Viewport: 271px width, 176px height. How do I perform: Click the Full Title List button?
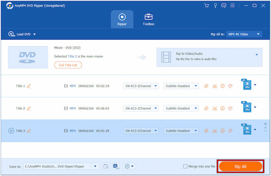pyautogui.click(x=68, y=65)
